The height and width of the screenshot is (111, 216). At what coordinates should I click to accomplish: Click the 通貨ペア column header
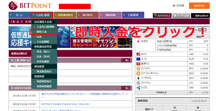click(x=149, y=109)
